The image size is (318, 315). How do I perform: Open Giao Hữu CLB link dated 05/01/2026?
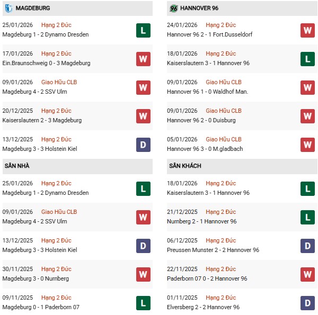[x=223, y=139]
